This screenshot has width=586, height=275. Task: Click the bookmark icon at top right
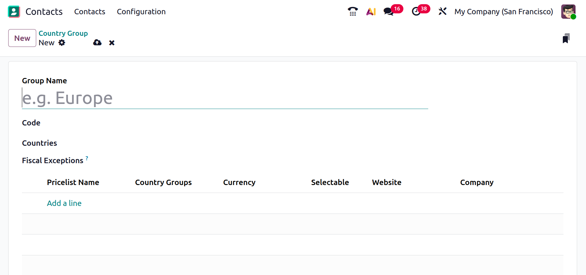pos(566,38)
